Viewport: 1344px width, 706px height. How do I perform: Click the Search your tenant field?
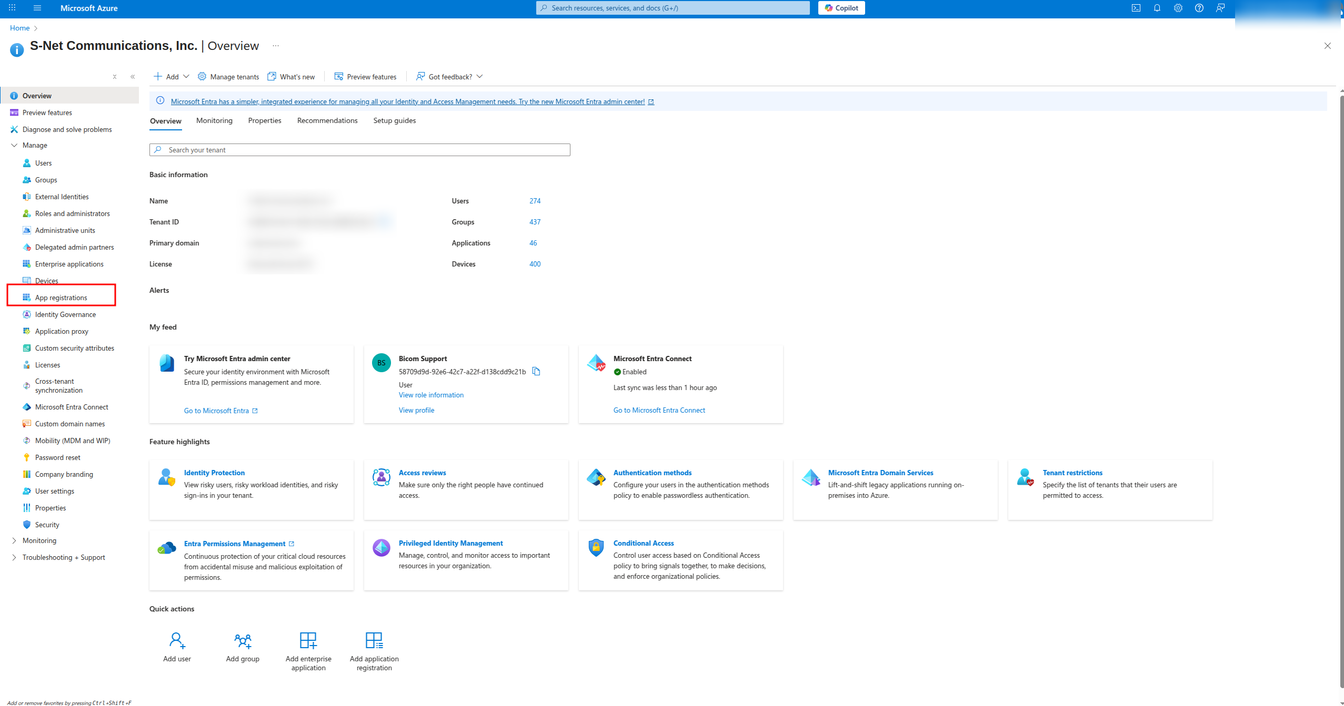coord(360,150)
